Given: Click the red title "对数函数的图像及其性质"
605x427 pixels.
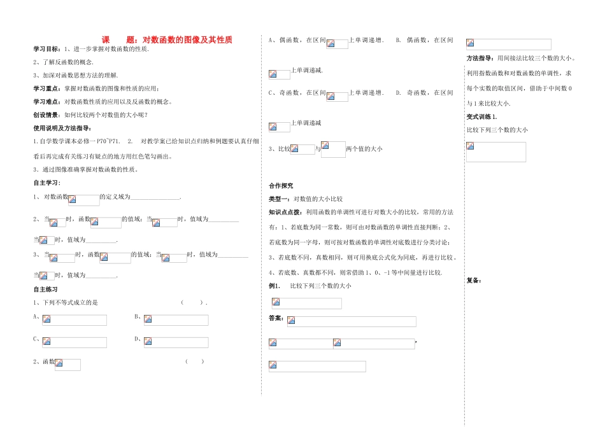Looking at the screenshot, I should (x=187, y=39).
